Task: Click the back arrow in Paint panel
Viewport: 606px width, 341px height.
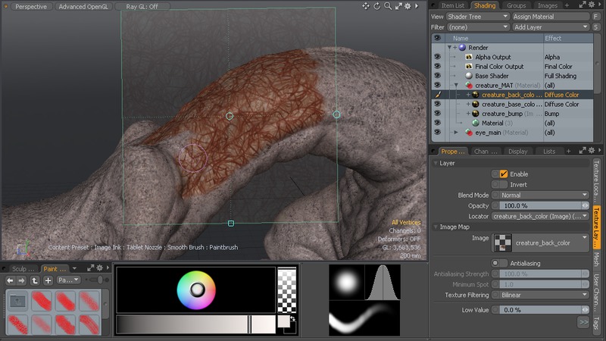Action: tap(10, 280)
